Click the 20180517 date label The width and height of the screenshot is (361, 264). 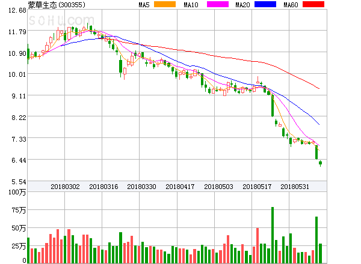click(x=257, y=187)
